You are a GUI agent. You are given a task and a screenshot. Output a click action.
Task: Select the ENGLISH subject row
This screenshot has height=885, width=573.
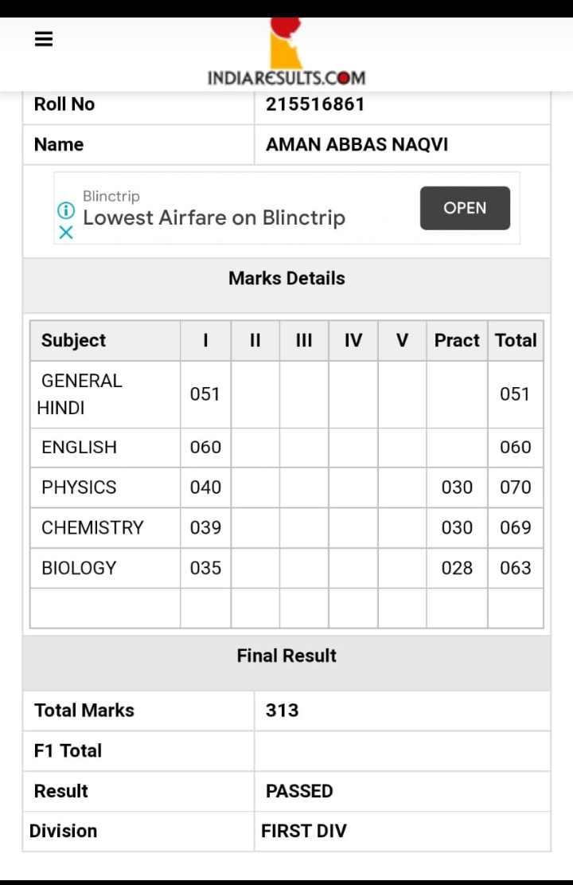pyautogui.click(x=286, y=447)
